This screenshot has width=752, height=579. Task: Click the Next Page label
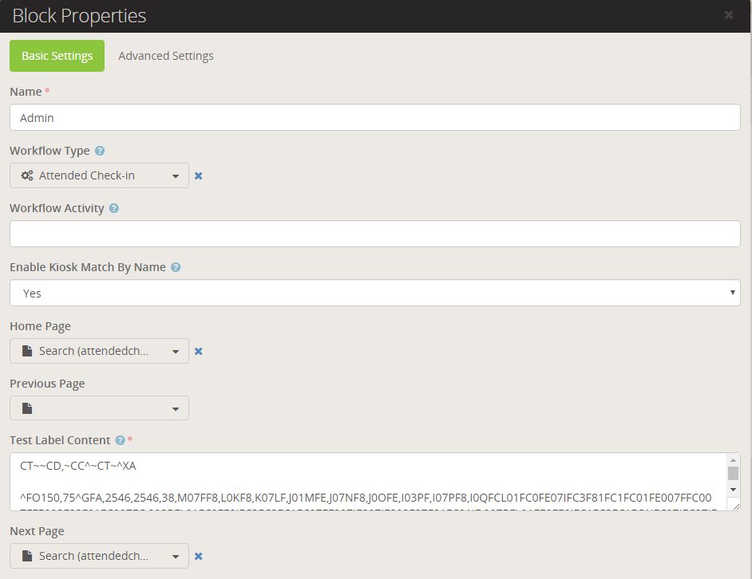[37, 532]
